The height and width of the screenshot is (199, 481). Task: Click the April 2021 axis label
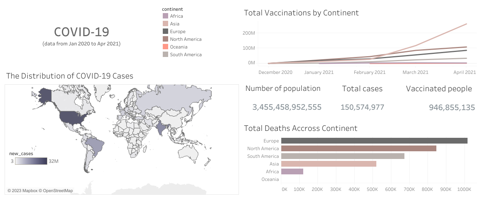tap(464, 72)
